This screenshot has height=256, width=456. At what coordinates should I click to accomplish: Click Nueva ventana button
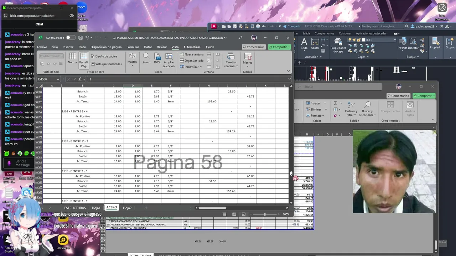click(192, 54)
